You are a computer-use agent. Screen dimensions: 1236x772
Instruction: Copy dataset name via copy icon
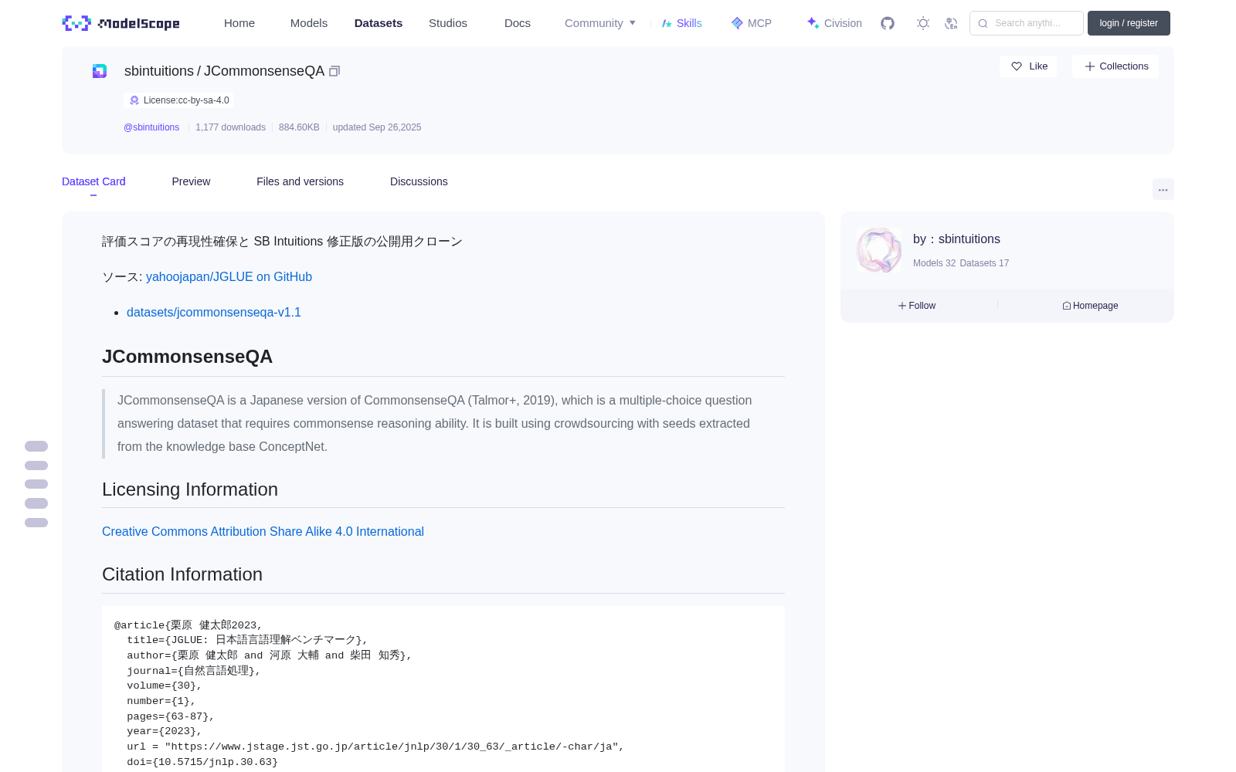click(x=334, y=71)
